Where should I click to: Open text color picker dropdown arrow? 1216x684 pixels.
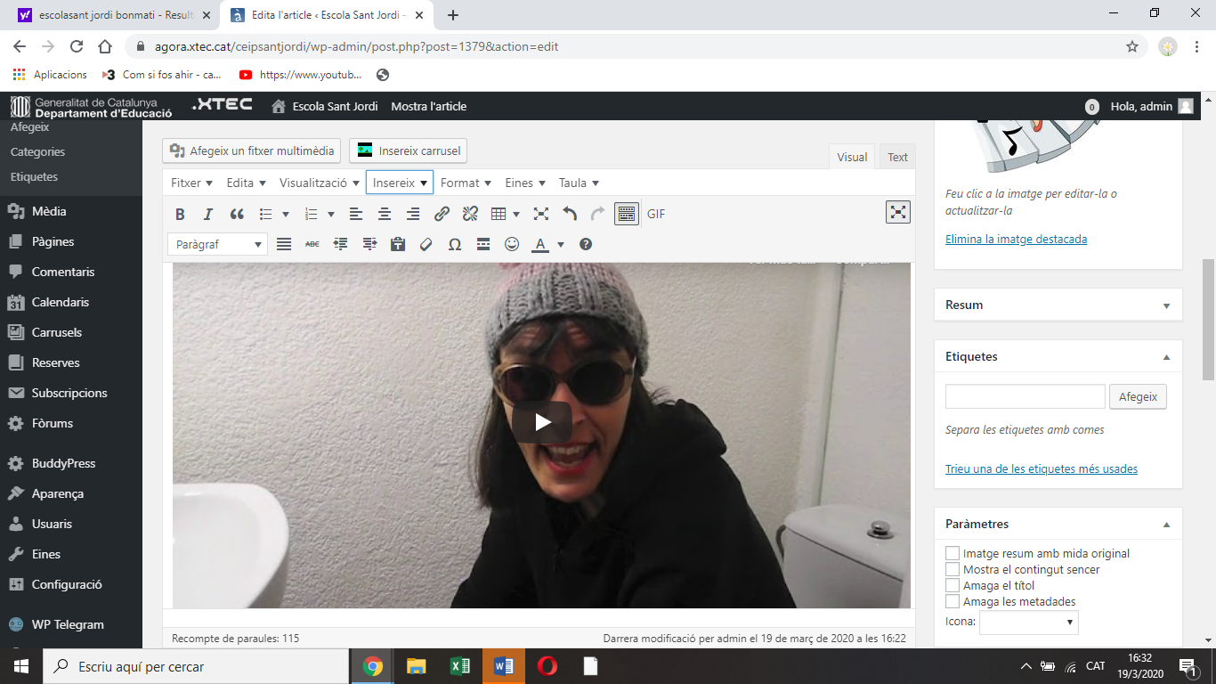click(561, 244)
